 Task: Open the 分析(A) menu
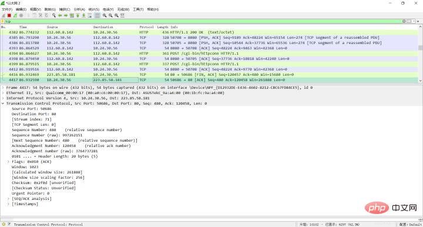coord(79,9)
